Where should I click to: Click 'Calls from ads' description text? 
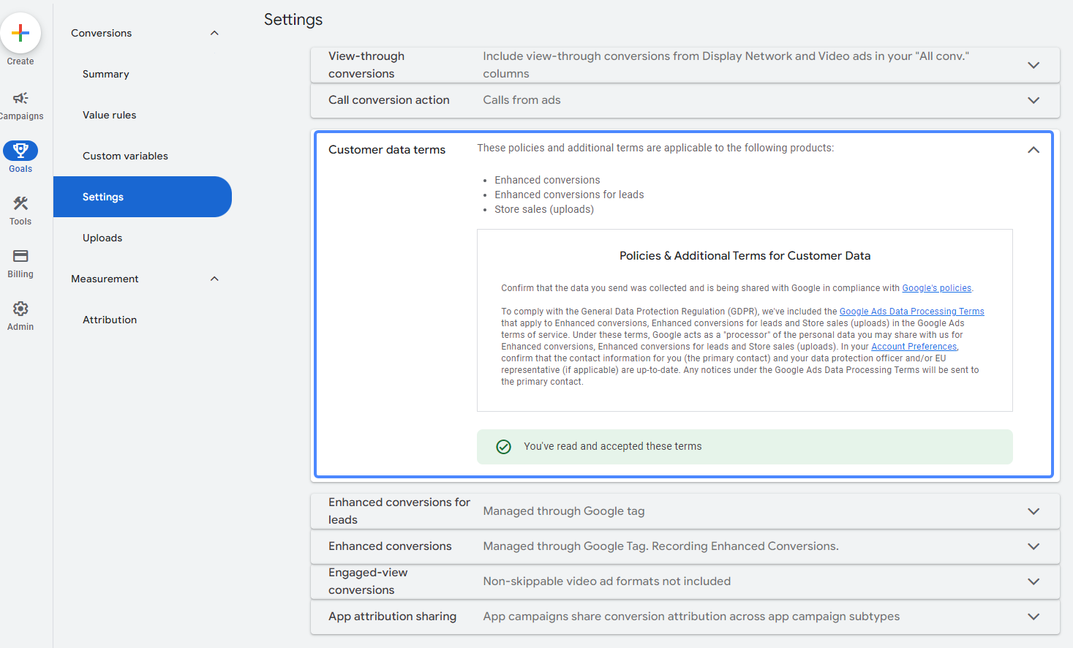(522, 100)
